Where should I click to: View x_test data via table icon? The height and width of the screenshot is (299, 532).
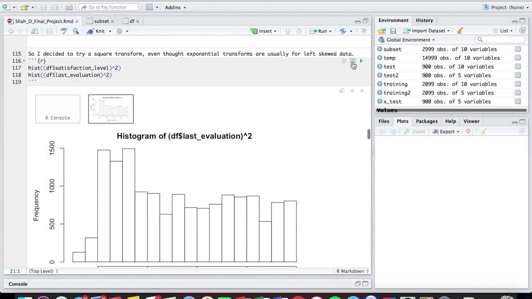coord(517,101)
